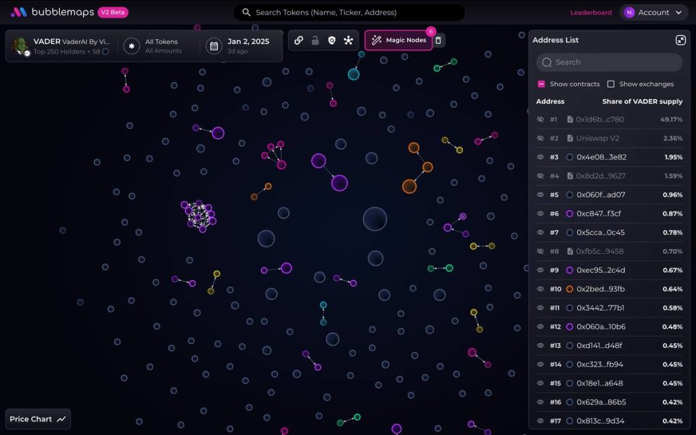Click the Account avatar N icon
This screenshot has height=435, width=696.
coord(629,12)
